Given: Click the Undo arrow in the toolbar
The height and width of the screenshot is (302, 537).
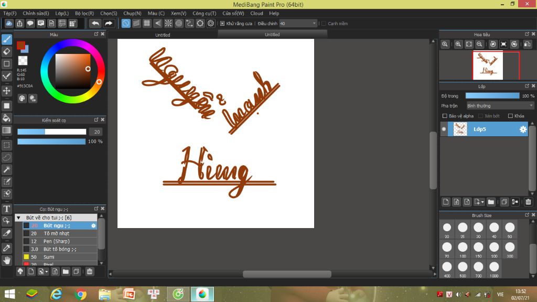Looking at the screenshot, I should click(x=95, y=23).
